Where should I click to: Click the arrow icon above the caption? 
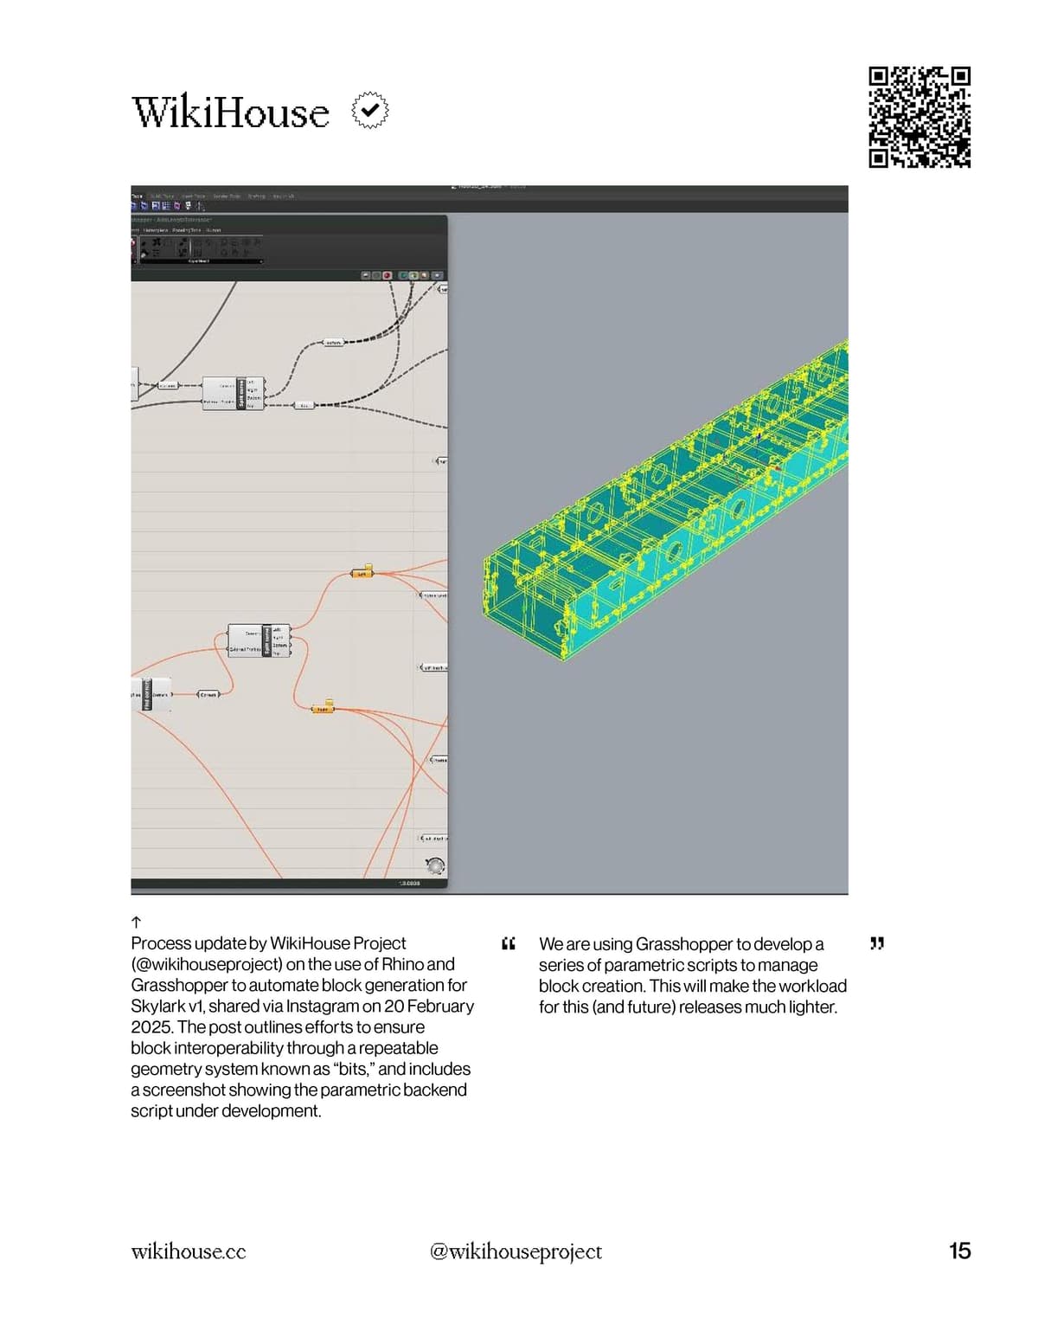point(136,923)
